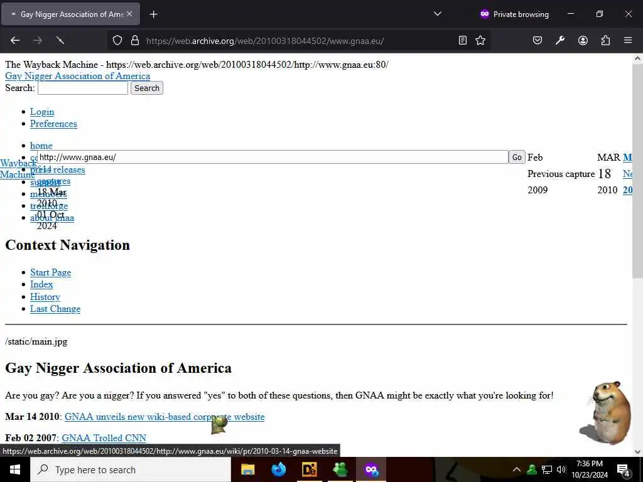This screenshot has height=482, width=643.
Task: Focus the browser address bar
Action: [x=300, y=41]
